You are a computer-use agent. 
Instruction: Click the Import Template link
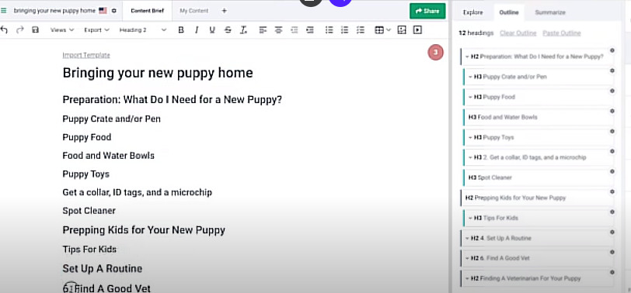(x=86, y=55)
